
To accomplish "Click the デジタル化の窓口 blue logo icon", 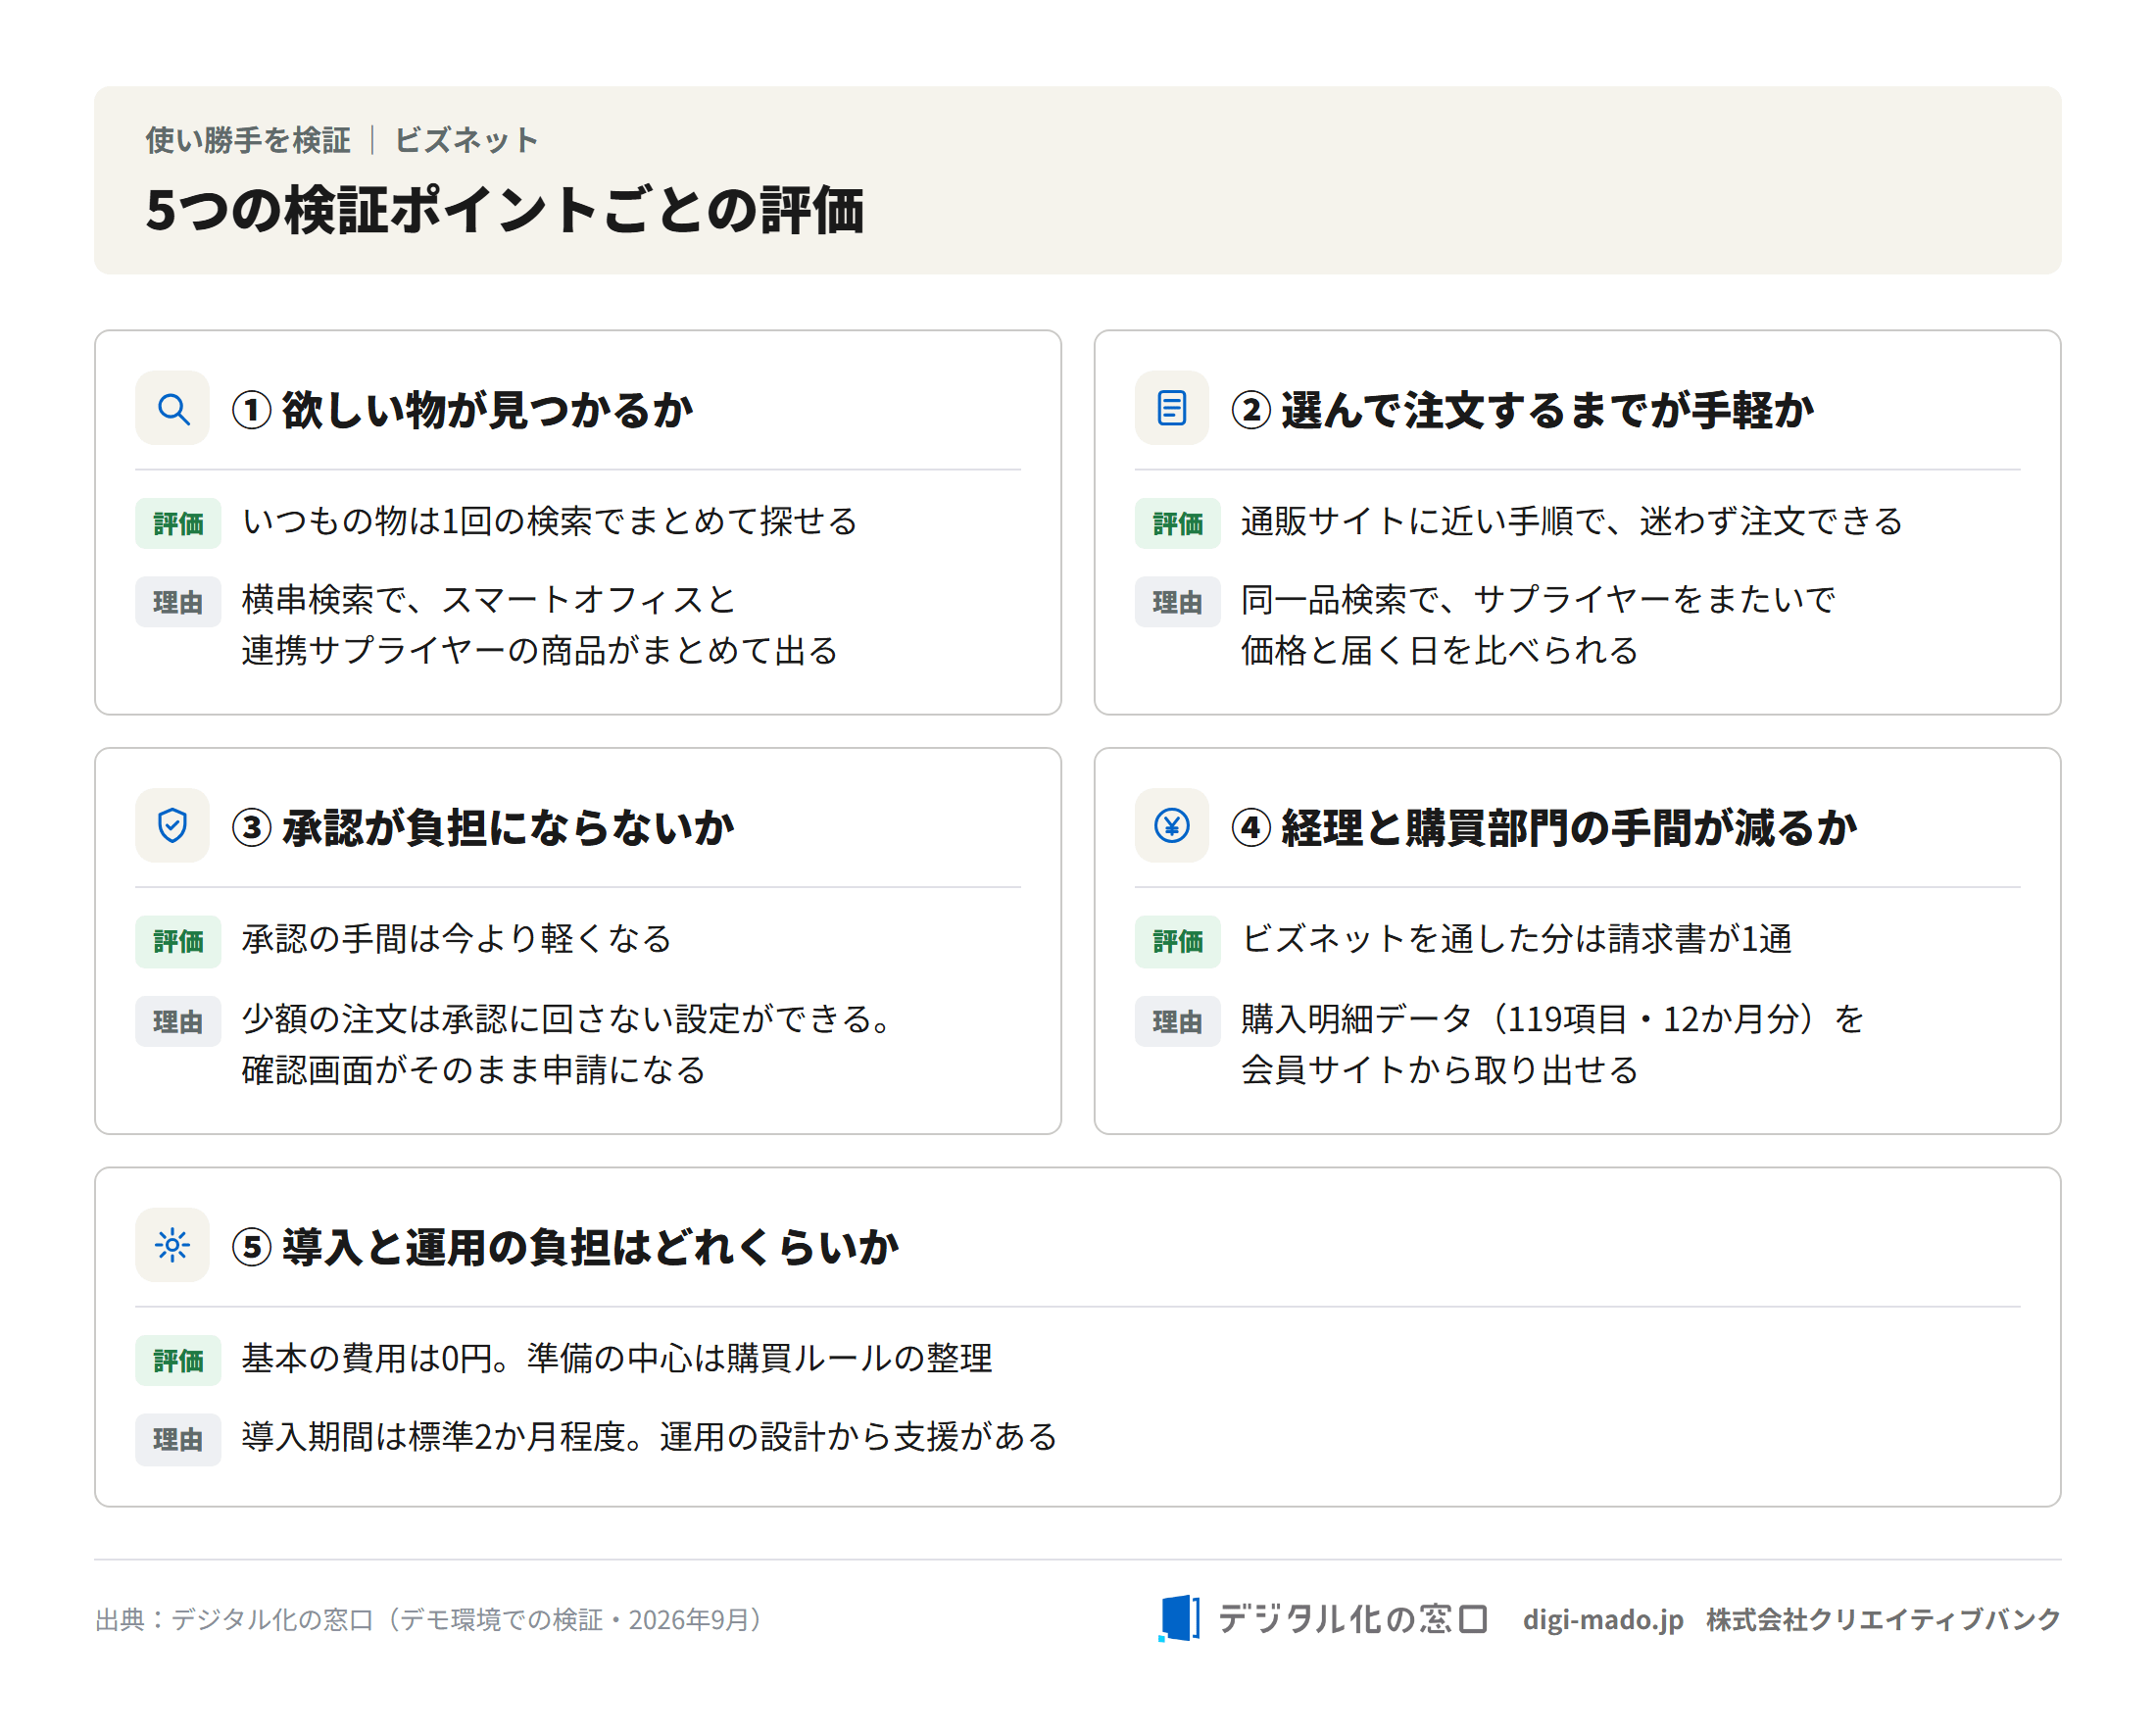I will pyautogui.click(x=1179, y=1618).
